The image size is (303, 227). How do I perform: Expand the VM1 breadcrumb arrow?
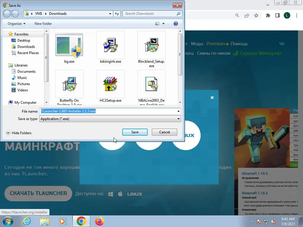(x=46, y=14)
